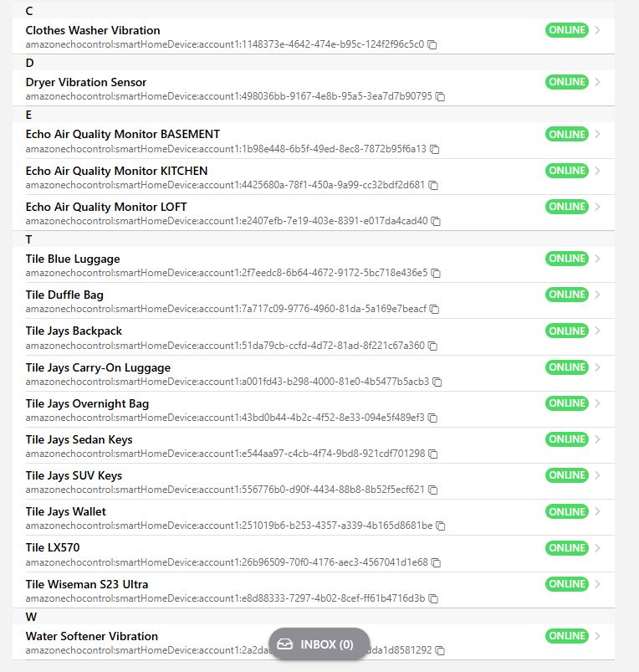Open chevron for Echo Air Quality Monitor KITCHEN
The width and height of the screenshot is (639, 672).
pos(597,171)
